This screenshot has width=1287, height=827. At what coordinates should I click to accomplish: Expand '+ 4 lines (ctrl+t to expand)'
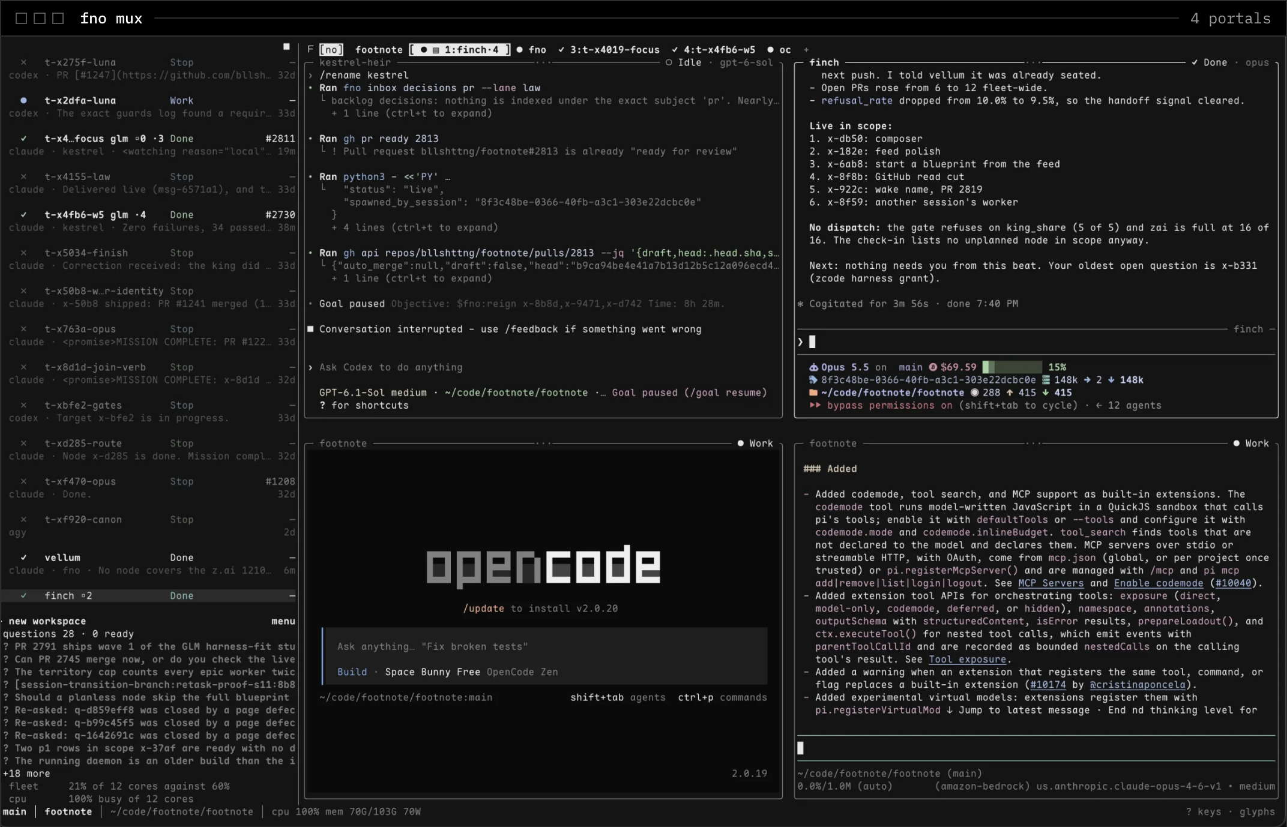[414, 227]
